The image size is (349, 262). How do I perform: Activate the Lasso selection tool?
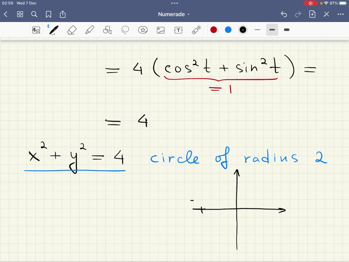pyautogui.click(x=125, y=30)
